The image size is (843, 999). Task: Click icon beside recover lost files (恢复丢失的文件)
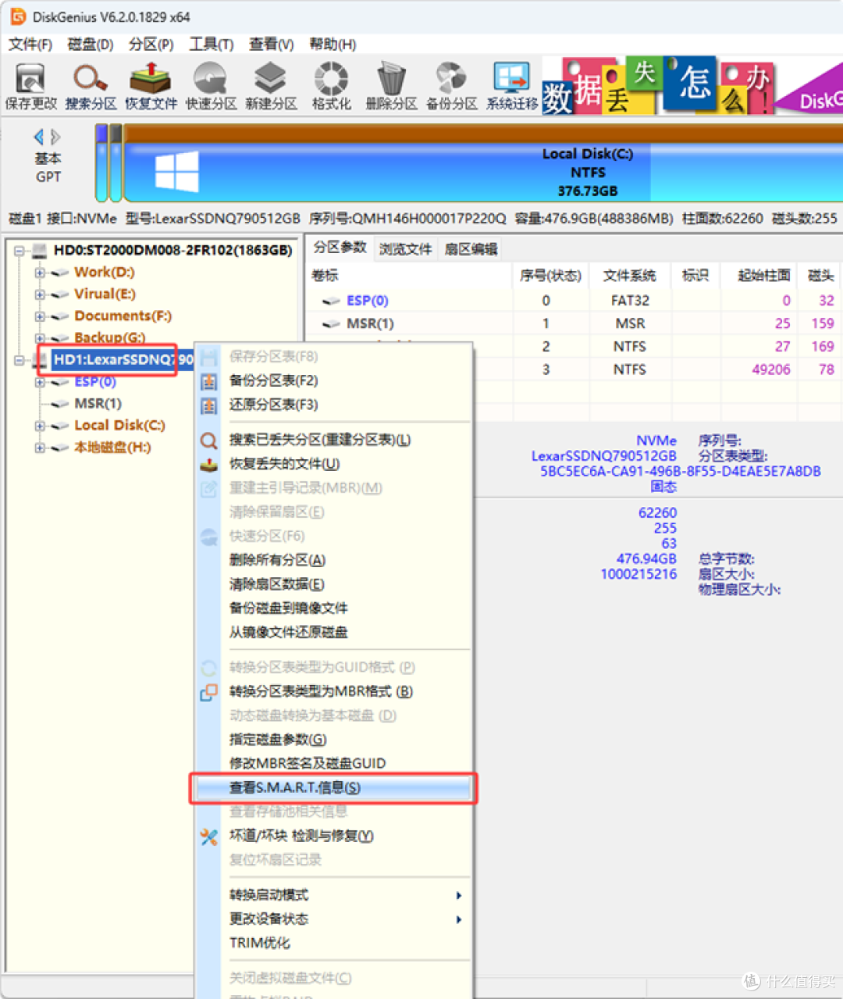coord(209,465)
